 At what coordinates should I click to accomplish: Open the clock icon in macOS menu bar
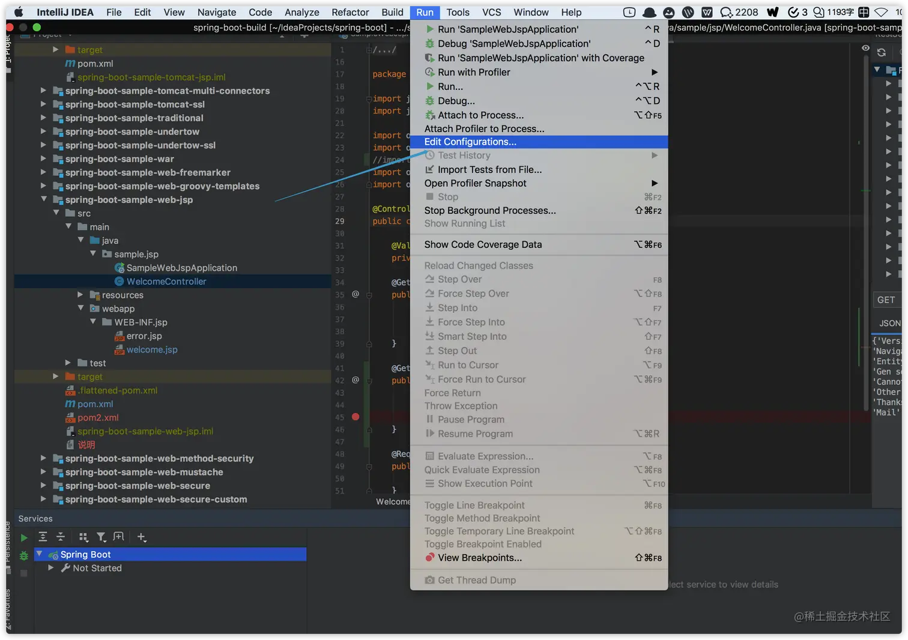click(x=629, y=12)
